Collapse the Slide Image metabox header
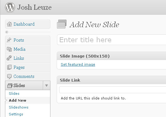 point(112,56)
